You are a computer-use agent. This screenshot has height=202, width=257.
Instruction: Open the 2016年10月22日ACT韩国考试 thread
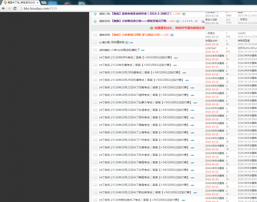pyautogui.click(x=149, y=177)
